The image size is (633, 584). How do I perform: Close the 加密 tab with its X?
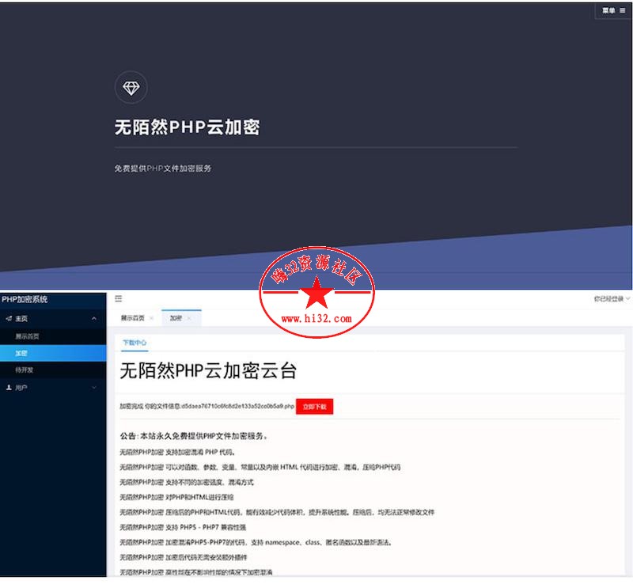click(189, 318)
